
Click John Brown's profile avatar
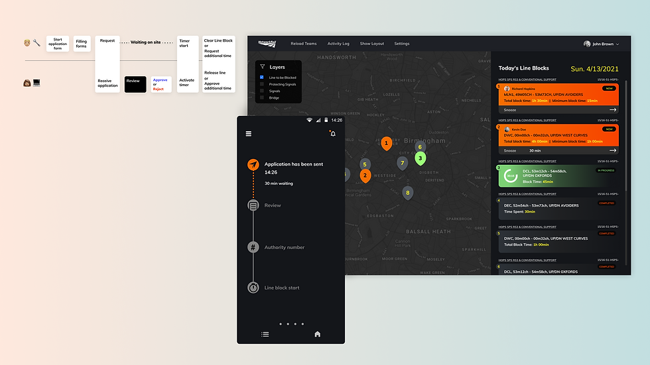point(587,44)
